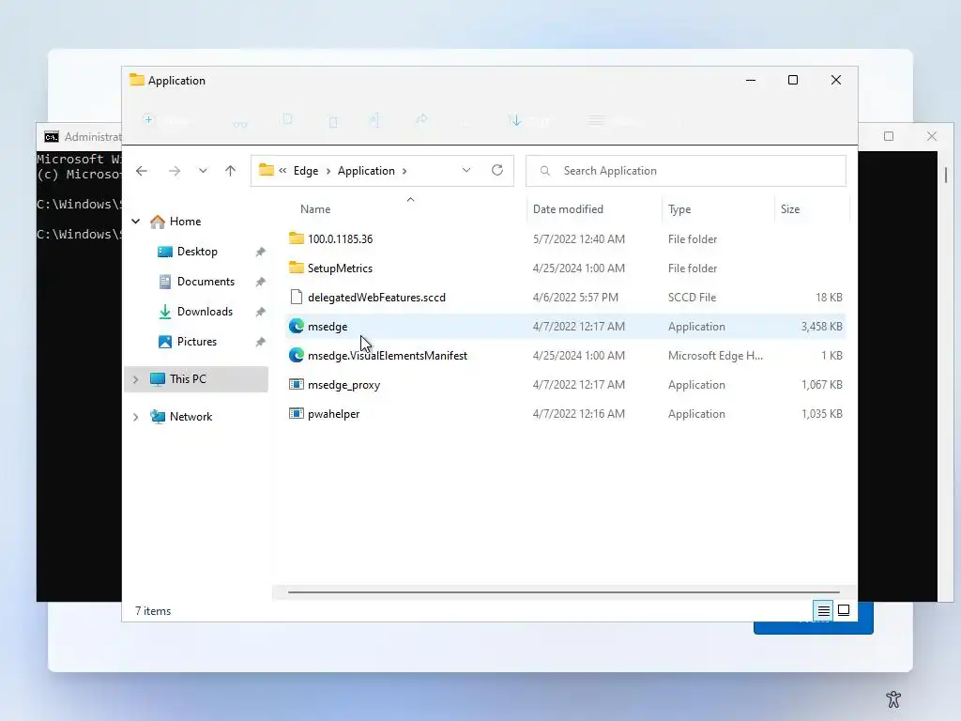Select Home in the navigation pane
961x721 pixels.
[185, 222]
